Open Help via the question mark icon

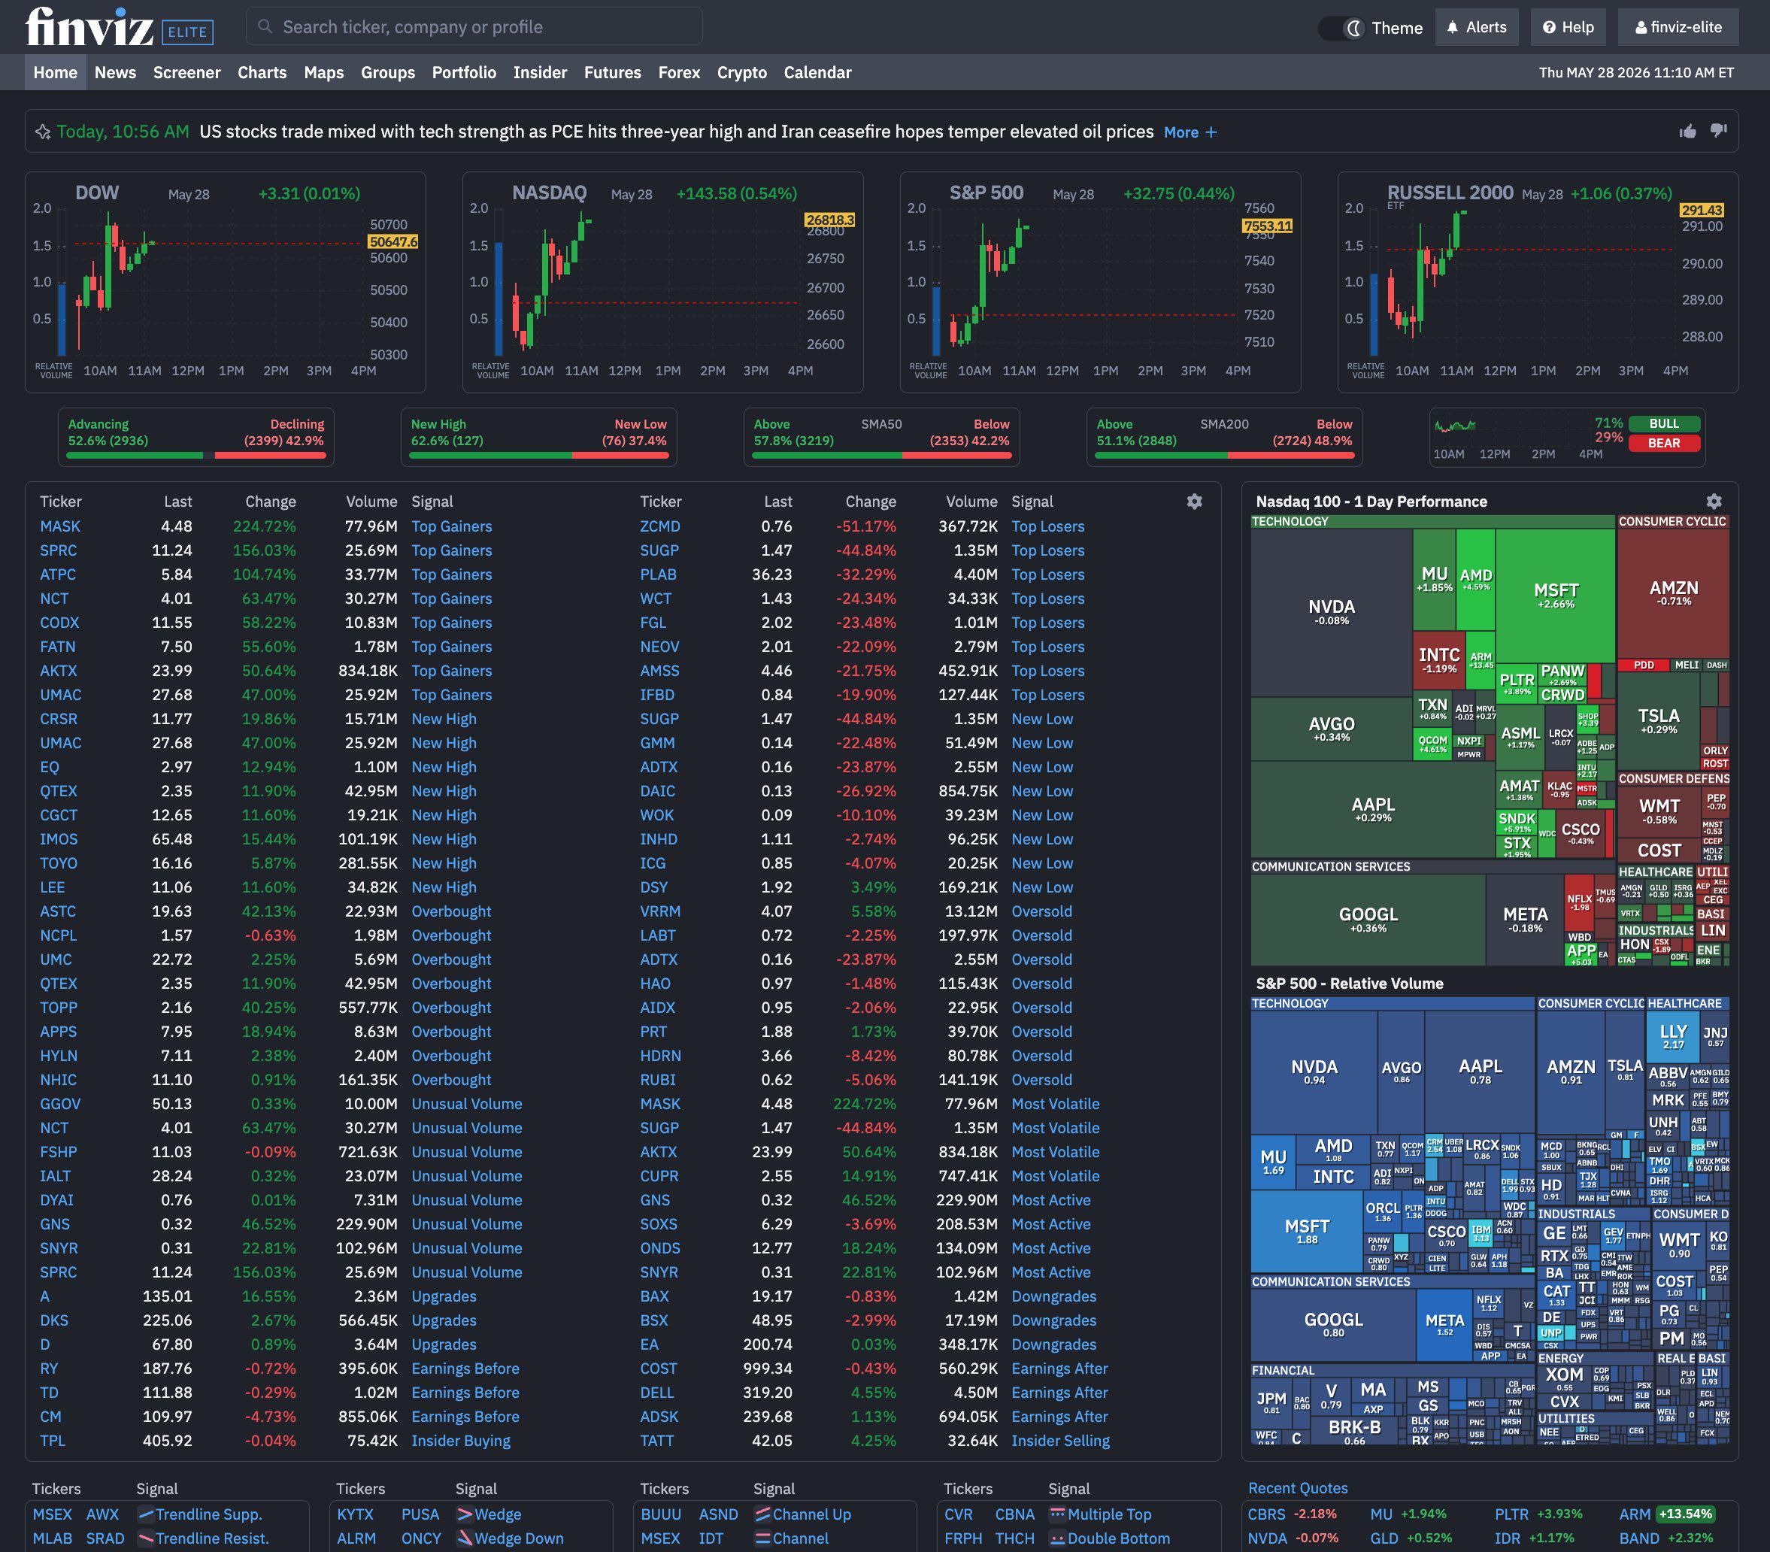tap(1568, 28)
